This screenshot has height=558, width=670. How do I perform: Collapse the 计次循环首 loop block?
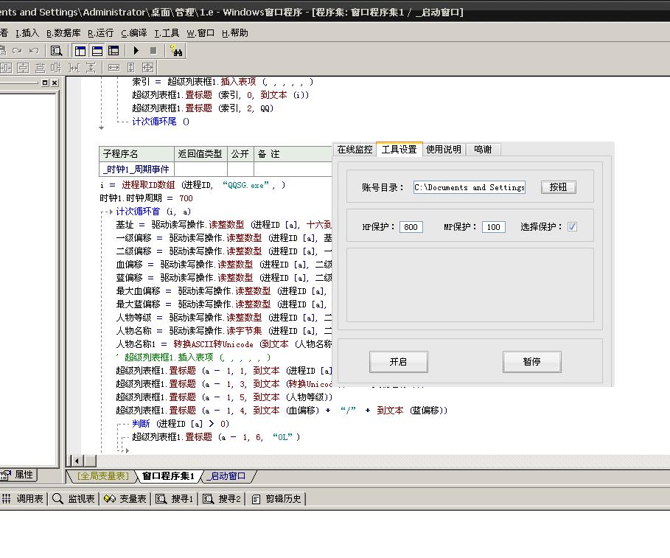coord(110,212)
